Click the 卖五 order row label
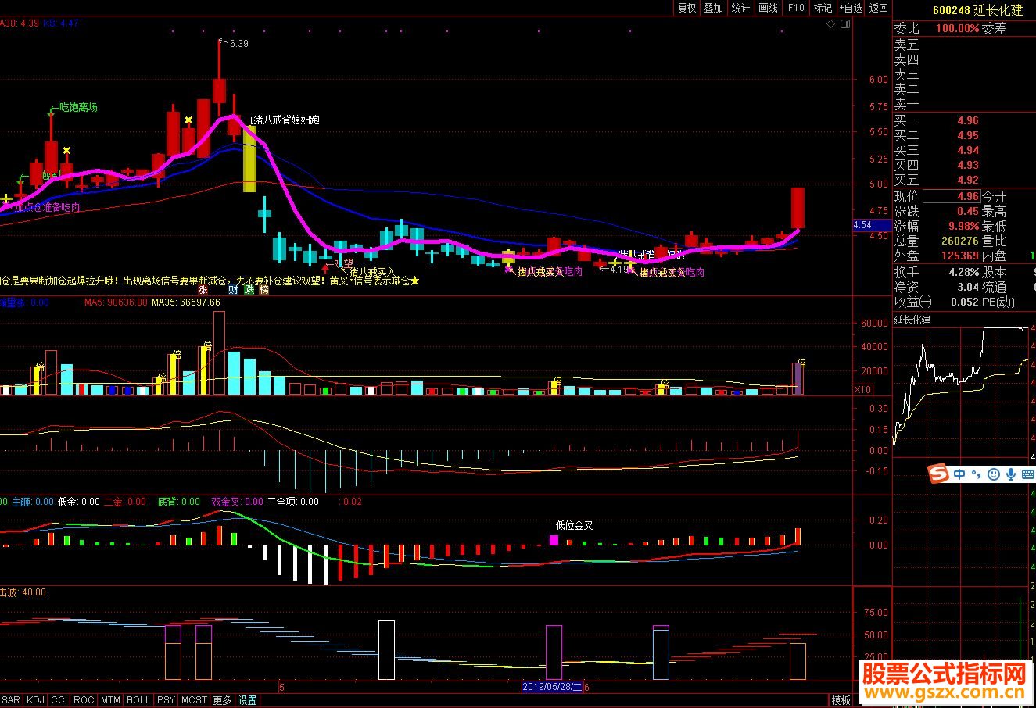 click(x=907, y=45)
